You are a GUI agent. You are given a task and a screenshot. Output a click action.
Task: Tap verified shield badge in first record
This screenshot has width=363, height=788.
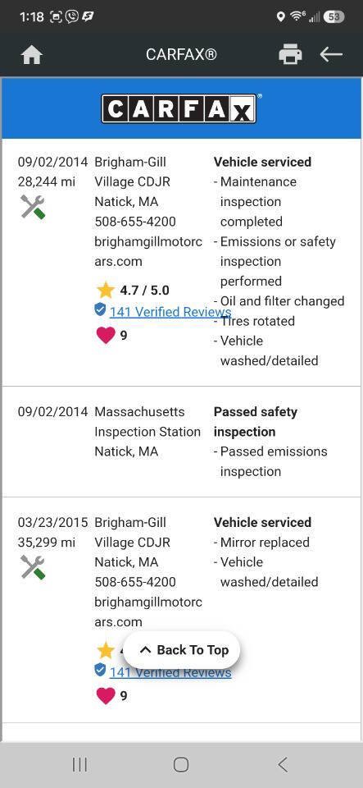click(x=100, y=309)
